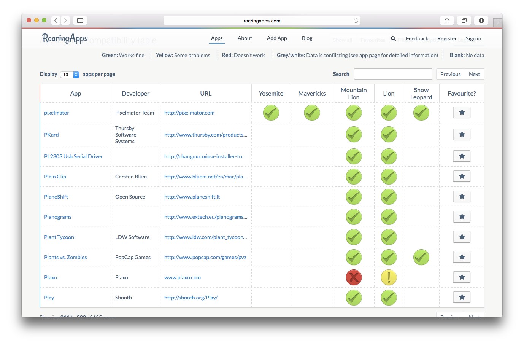524x347 pixels.
Task: Reload the roaringapps.com page
Action: [356, 21]
